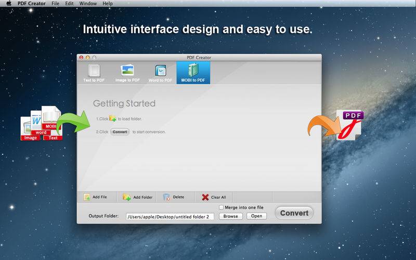Open the Apple menu
The width and height of the screenshot is (416, 260).
tap(9, 4)
